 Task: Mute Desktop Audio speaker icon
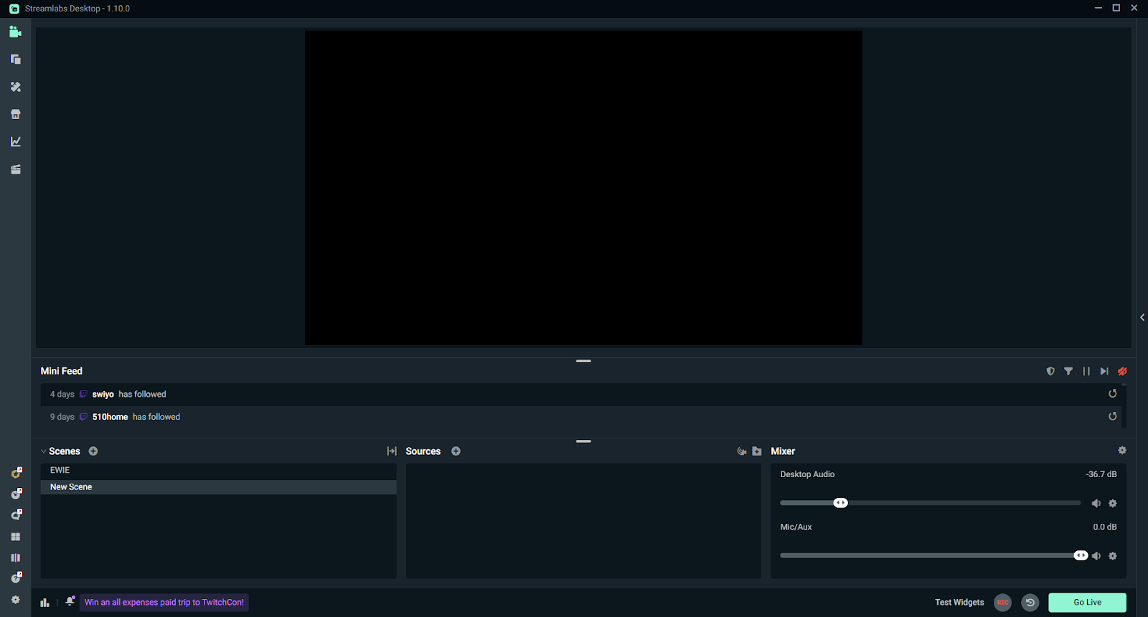coord(1096,504)
